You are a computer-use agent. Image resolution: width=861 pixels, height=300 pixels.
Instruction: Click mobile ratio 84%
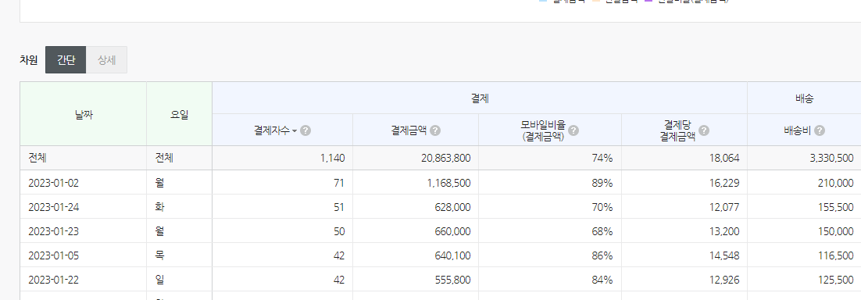coord(602,280)
